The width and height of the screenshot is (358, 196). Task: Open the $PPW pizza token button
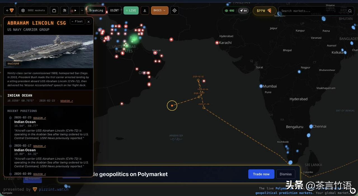point(264,11)
